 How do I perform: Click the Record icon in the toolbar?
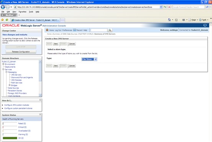pyautogui.click(x=74, y=30)
